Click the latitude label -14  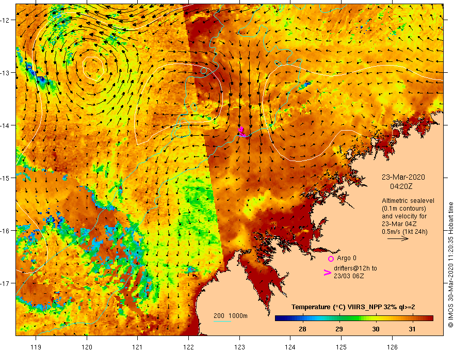click(5, 125)
